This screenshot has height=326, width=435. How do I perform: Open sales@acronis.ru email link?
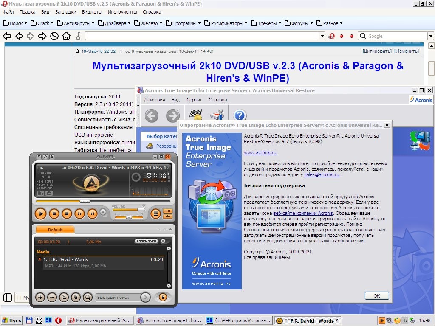(x=322, y=174)
